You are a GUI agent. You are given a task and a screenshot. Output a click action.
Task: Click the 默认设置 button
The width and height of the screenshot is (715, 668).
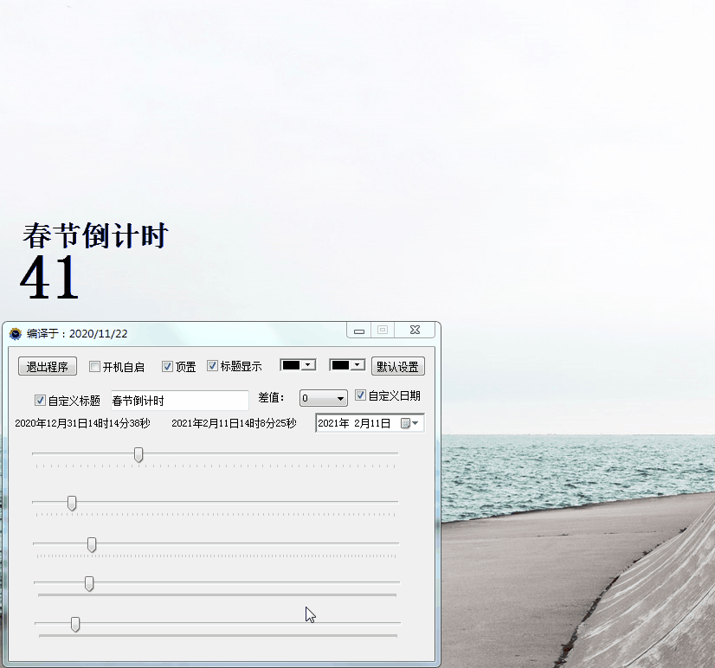398,367
